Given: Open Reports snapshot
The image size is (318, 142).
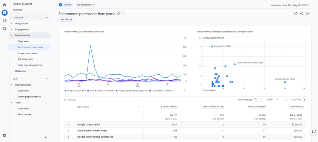Looking at the screenshot, I should 22,4.
